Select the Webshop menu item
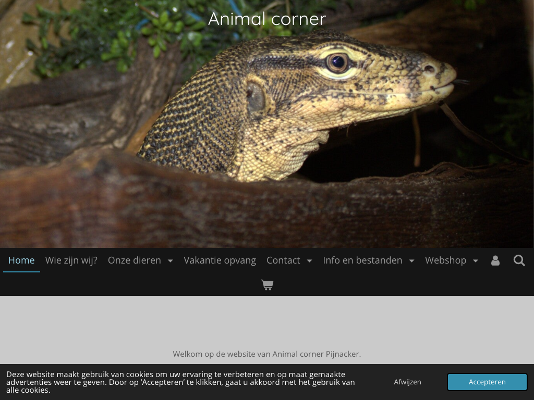Screen dimensions: 534x400 tap(445, 260)
